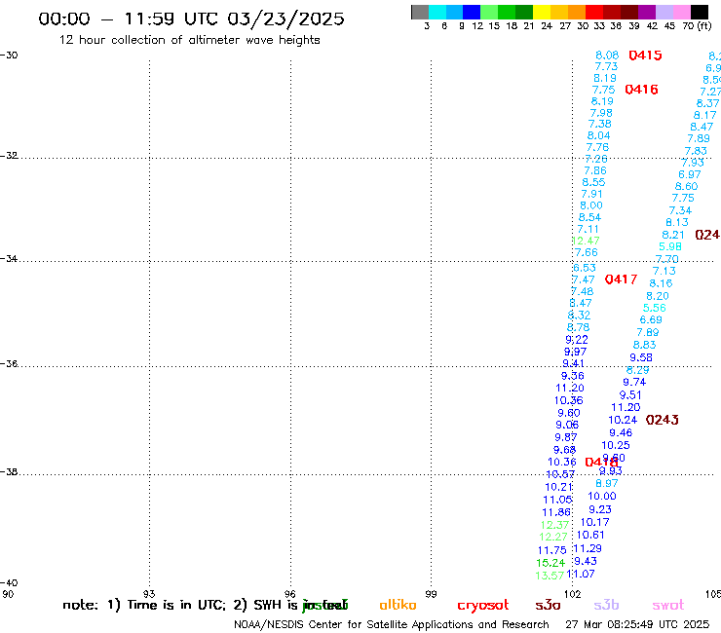The image size is (721, 633).
Task: Click the wave height value 9.97
Action: pyautogui.click(x=575, y=352)
